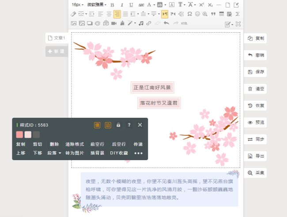Image resolution: width=287 pixels, height=217 pixels.
Task: Insert a formula with the sigma icon
Action: pyautogui.click(x=238, y=14)
